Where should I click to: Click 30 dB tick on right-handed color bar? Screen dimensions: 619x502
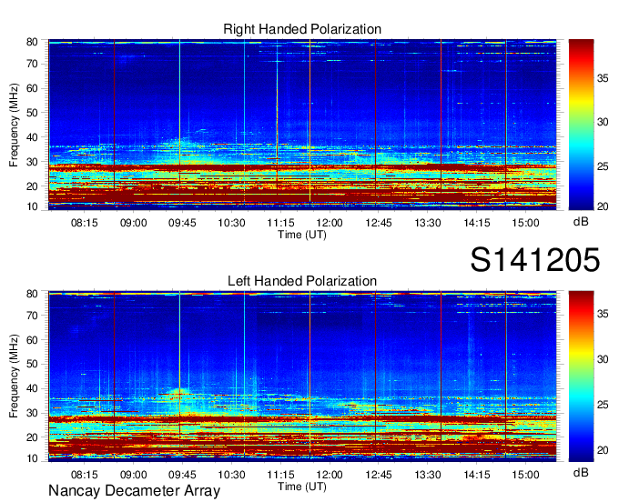coord(603,122)
